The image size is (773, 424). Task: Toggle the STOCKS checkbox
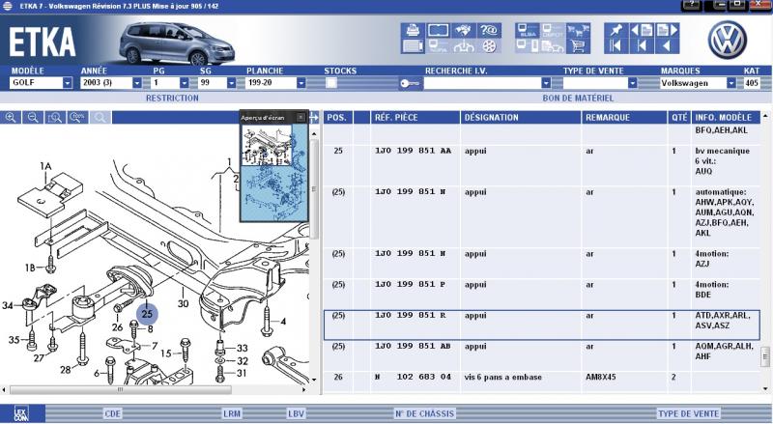tap(331, 83)
